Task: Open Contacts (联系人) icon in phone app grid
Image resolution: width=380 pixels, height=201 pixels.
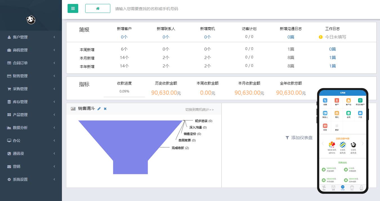Action: point(325,113)
